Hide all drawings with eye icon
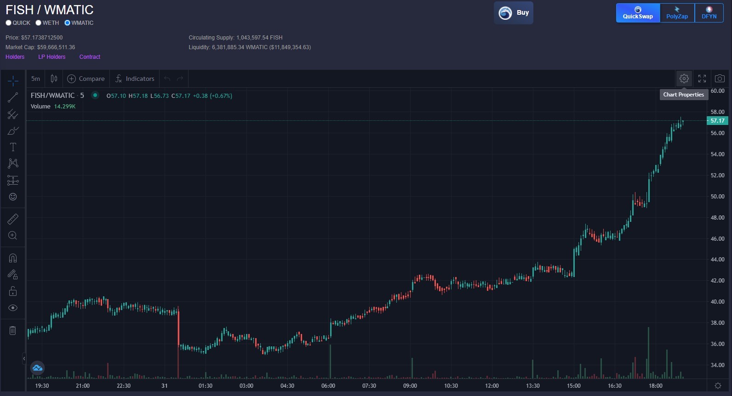Image resolution: width=732 pixels, height=396 pixels. (x=13, y=308)
